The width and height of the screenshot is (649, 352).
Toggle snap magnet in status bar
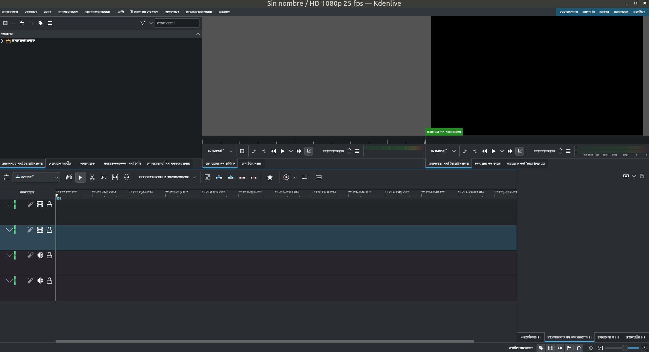pyautogui.click(x=579, y=348)
